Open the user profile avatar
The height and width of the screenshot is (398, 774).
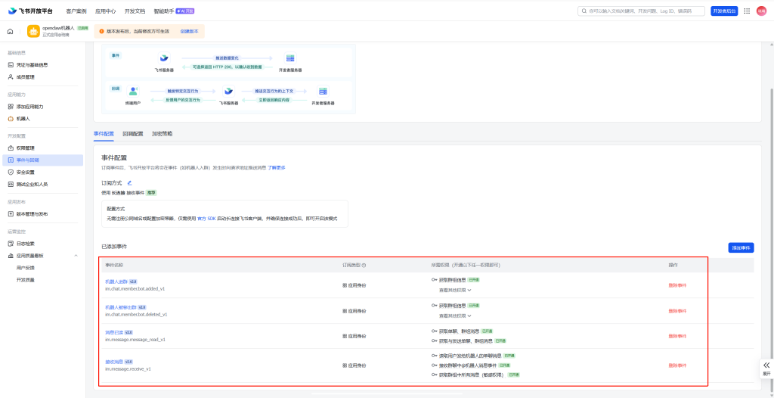click(x=761, y=11)
